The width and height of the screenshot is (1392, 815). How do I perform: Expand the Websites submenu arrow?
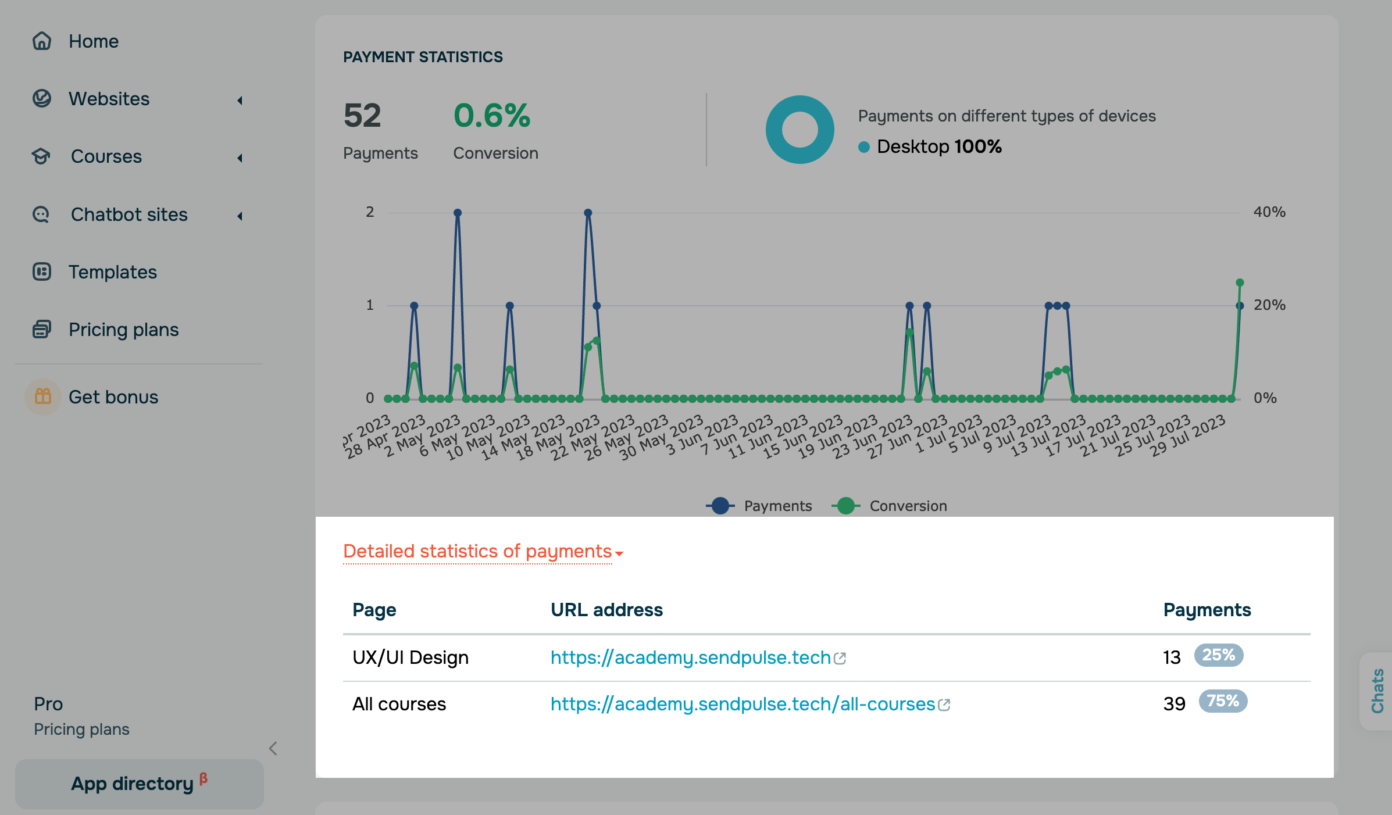pyautogui.click(x=240, y=101)
